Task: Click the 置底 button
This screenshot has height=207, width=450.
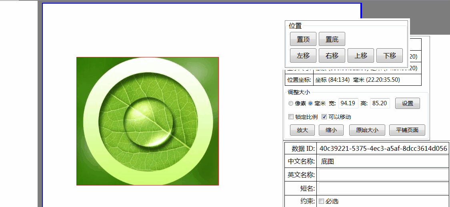Action: [x=332, y=39]
